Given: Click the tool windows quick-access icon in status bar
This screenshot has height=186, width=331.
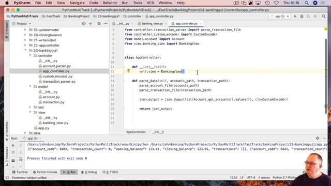Looking at the screenshot, I should [7, 178].
